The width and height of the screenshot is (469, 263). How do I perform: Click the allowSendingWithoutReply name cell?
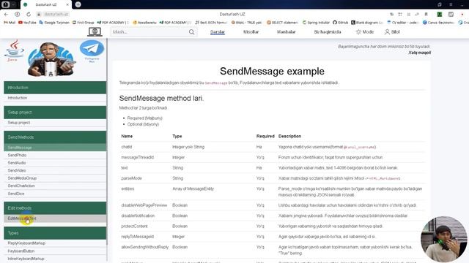pyautogui.click(x=145, y=247)
